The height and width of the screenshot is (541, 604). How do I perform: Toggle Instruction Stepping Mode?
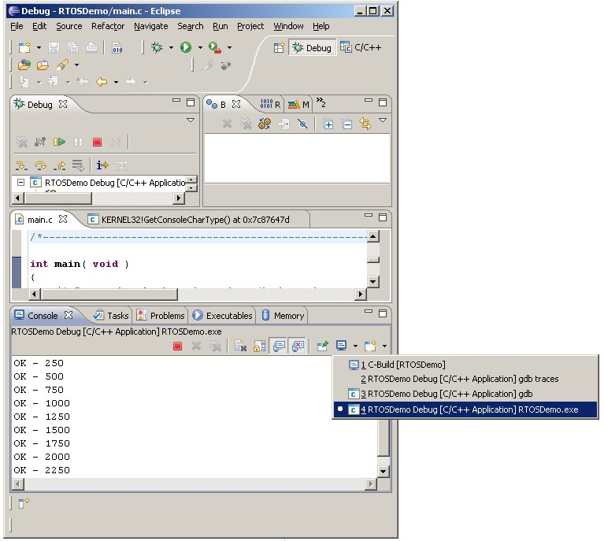pos(101,165)
